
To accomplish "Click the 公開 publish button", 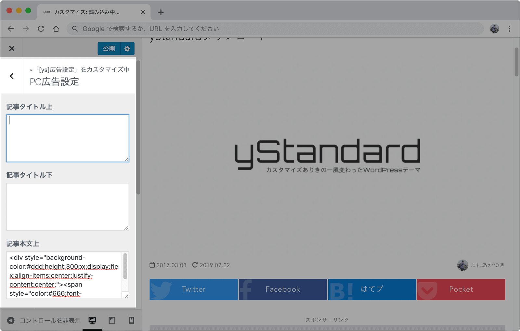I will pyautogui.click(x=109, y=48).
